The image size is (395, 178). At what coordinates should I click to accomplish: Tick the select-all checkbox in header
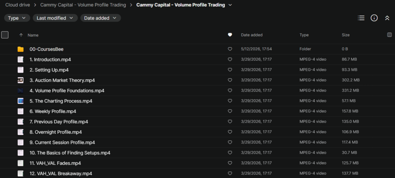coord(5,35)
